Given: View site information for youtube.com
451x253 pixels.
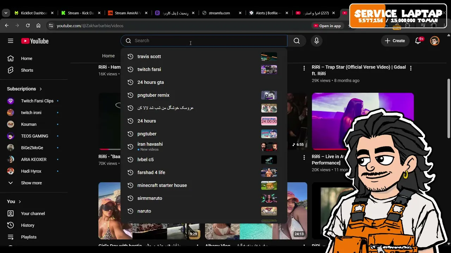Looking at the screenshot, I should [51, 26].
